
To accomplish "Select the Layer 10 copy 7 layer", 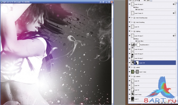I will click(x=152, y=58).
